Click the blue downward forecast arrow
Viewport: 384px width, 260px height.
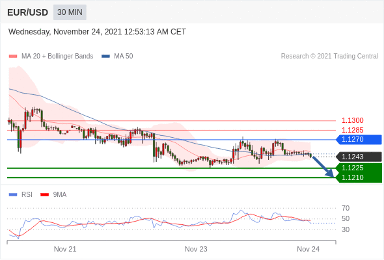tap(323, 166)
